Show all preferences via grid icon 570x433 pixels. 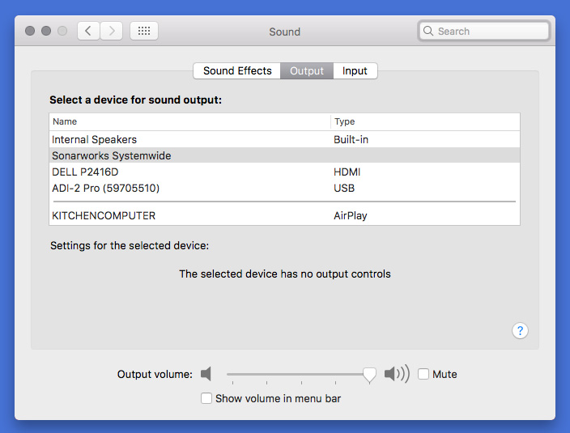click(144, 31)
